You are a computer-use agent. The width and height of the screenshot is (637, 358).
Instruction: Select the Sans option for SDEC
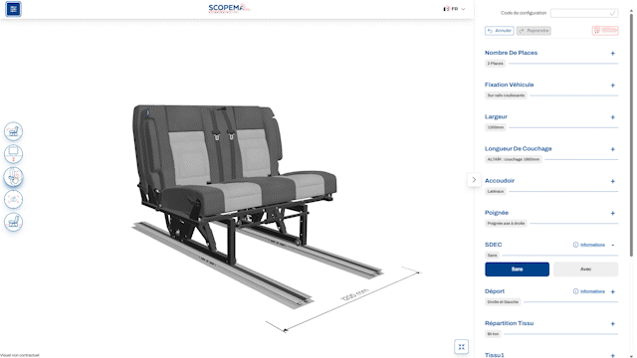pos(517,269)
